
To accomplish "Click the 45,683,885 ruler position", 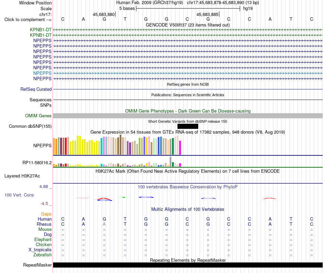I will point(207,14).
